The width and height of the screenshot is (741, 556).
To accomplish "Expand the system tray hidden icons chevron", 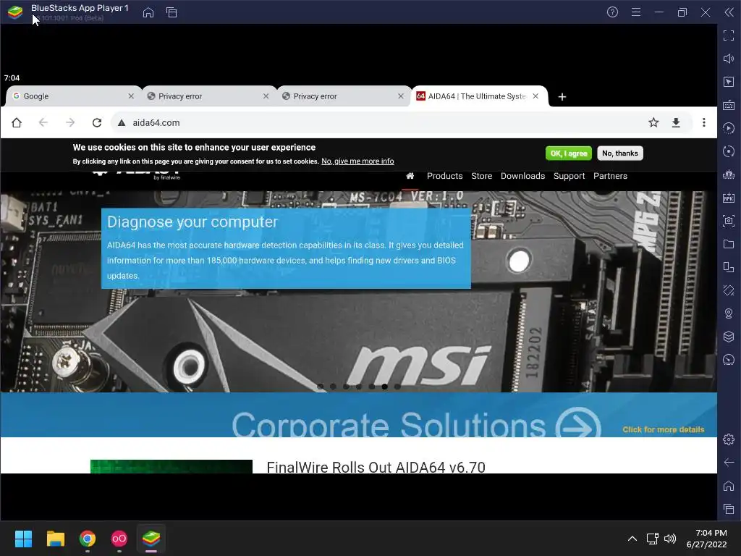I will (x=632, y=539).
